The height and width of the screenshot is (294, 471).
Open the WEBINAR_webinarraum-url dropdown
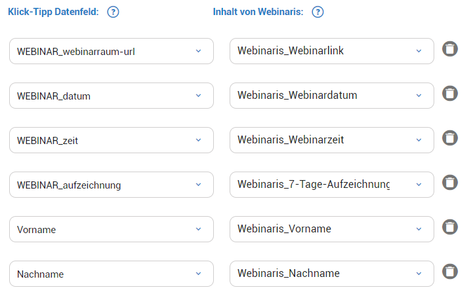point(112,51)
